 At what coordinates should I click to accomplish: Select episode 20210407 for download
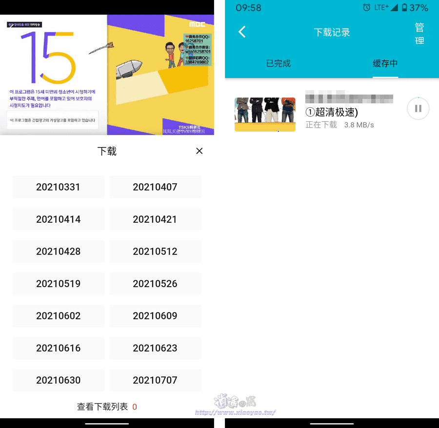pos(155,187)
